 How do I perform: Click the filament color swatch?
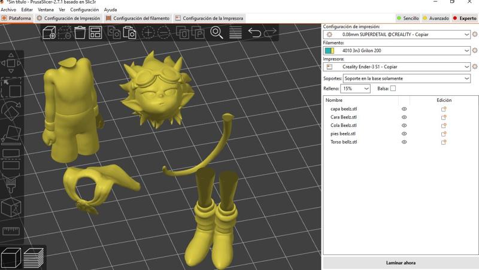[329, 51]
